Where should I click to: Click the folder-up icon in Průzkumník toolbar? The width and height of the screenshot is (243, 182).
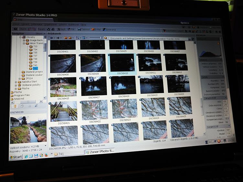tap(66, 38)
